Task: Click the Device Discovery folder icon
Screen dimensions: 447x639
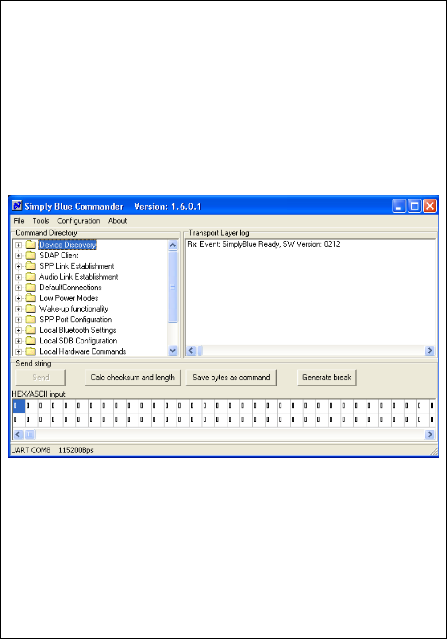Action: click(31, 245)
